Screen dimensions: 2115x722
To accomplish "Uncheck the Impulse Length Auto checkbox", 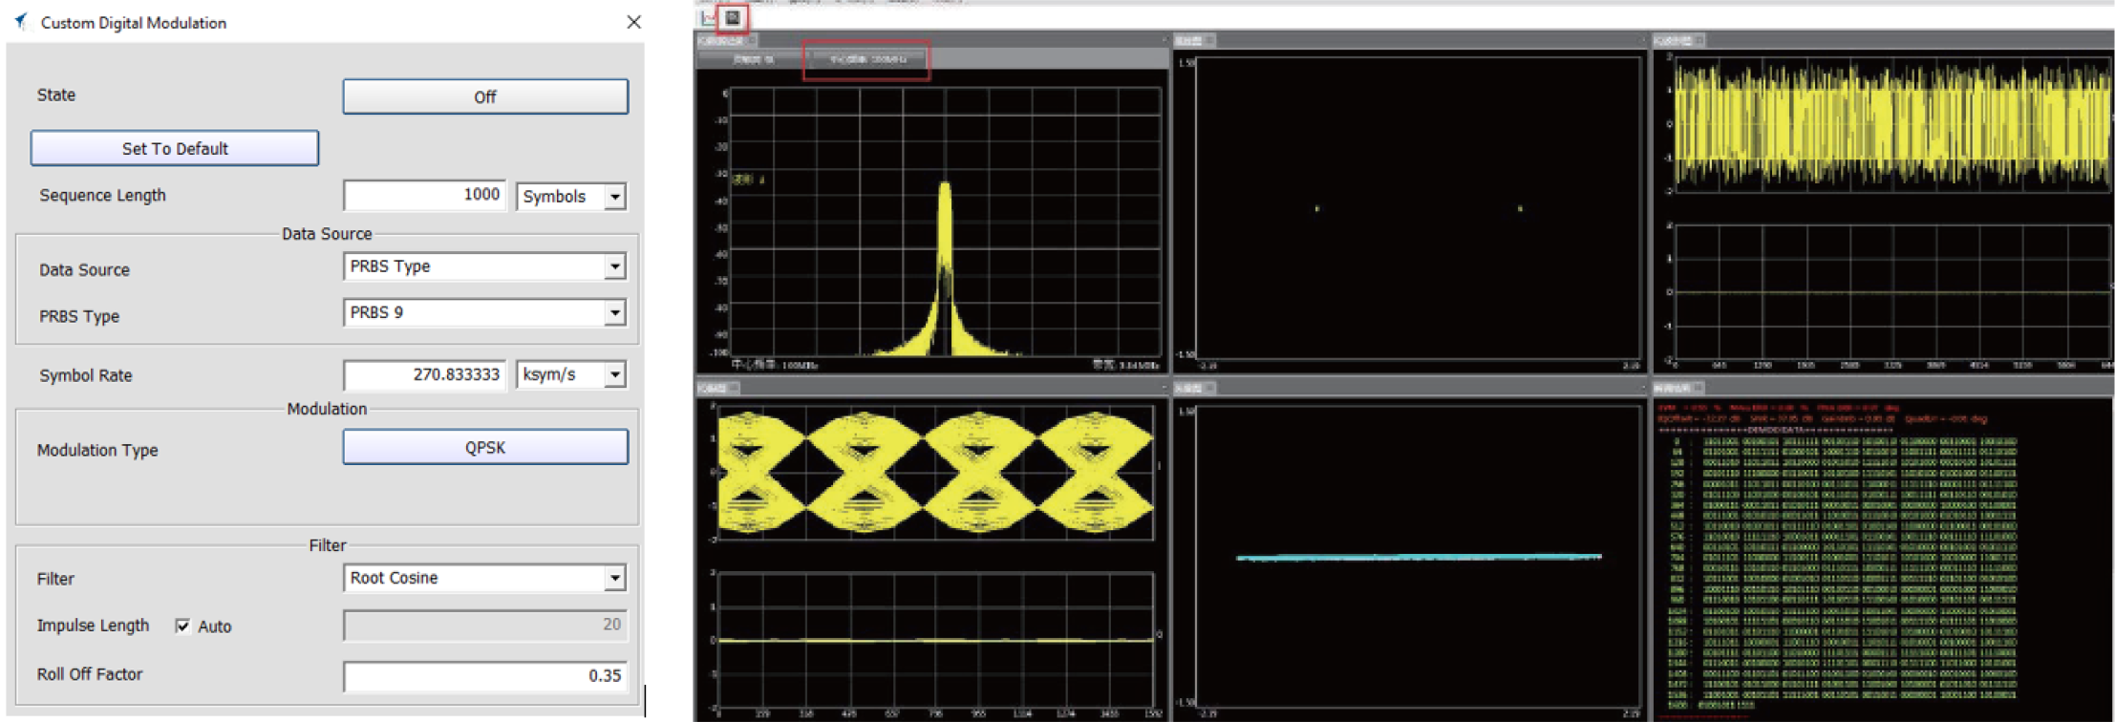I will 182,626.
